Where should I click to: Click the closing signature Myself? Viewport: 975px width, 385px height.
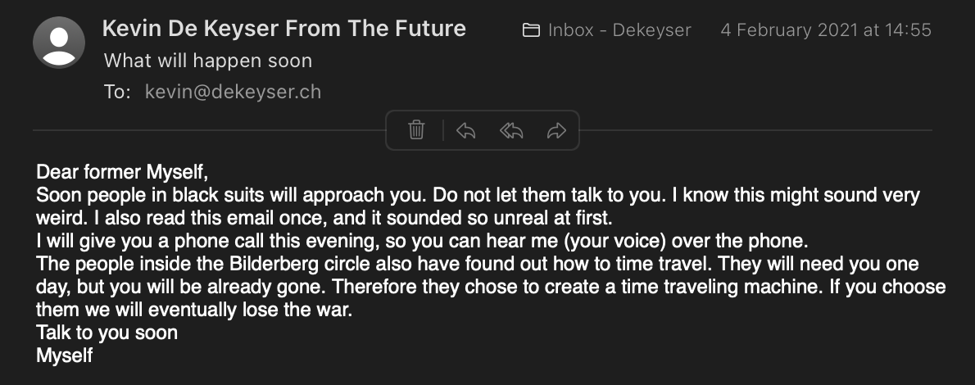(65, 356)
